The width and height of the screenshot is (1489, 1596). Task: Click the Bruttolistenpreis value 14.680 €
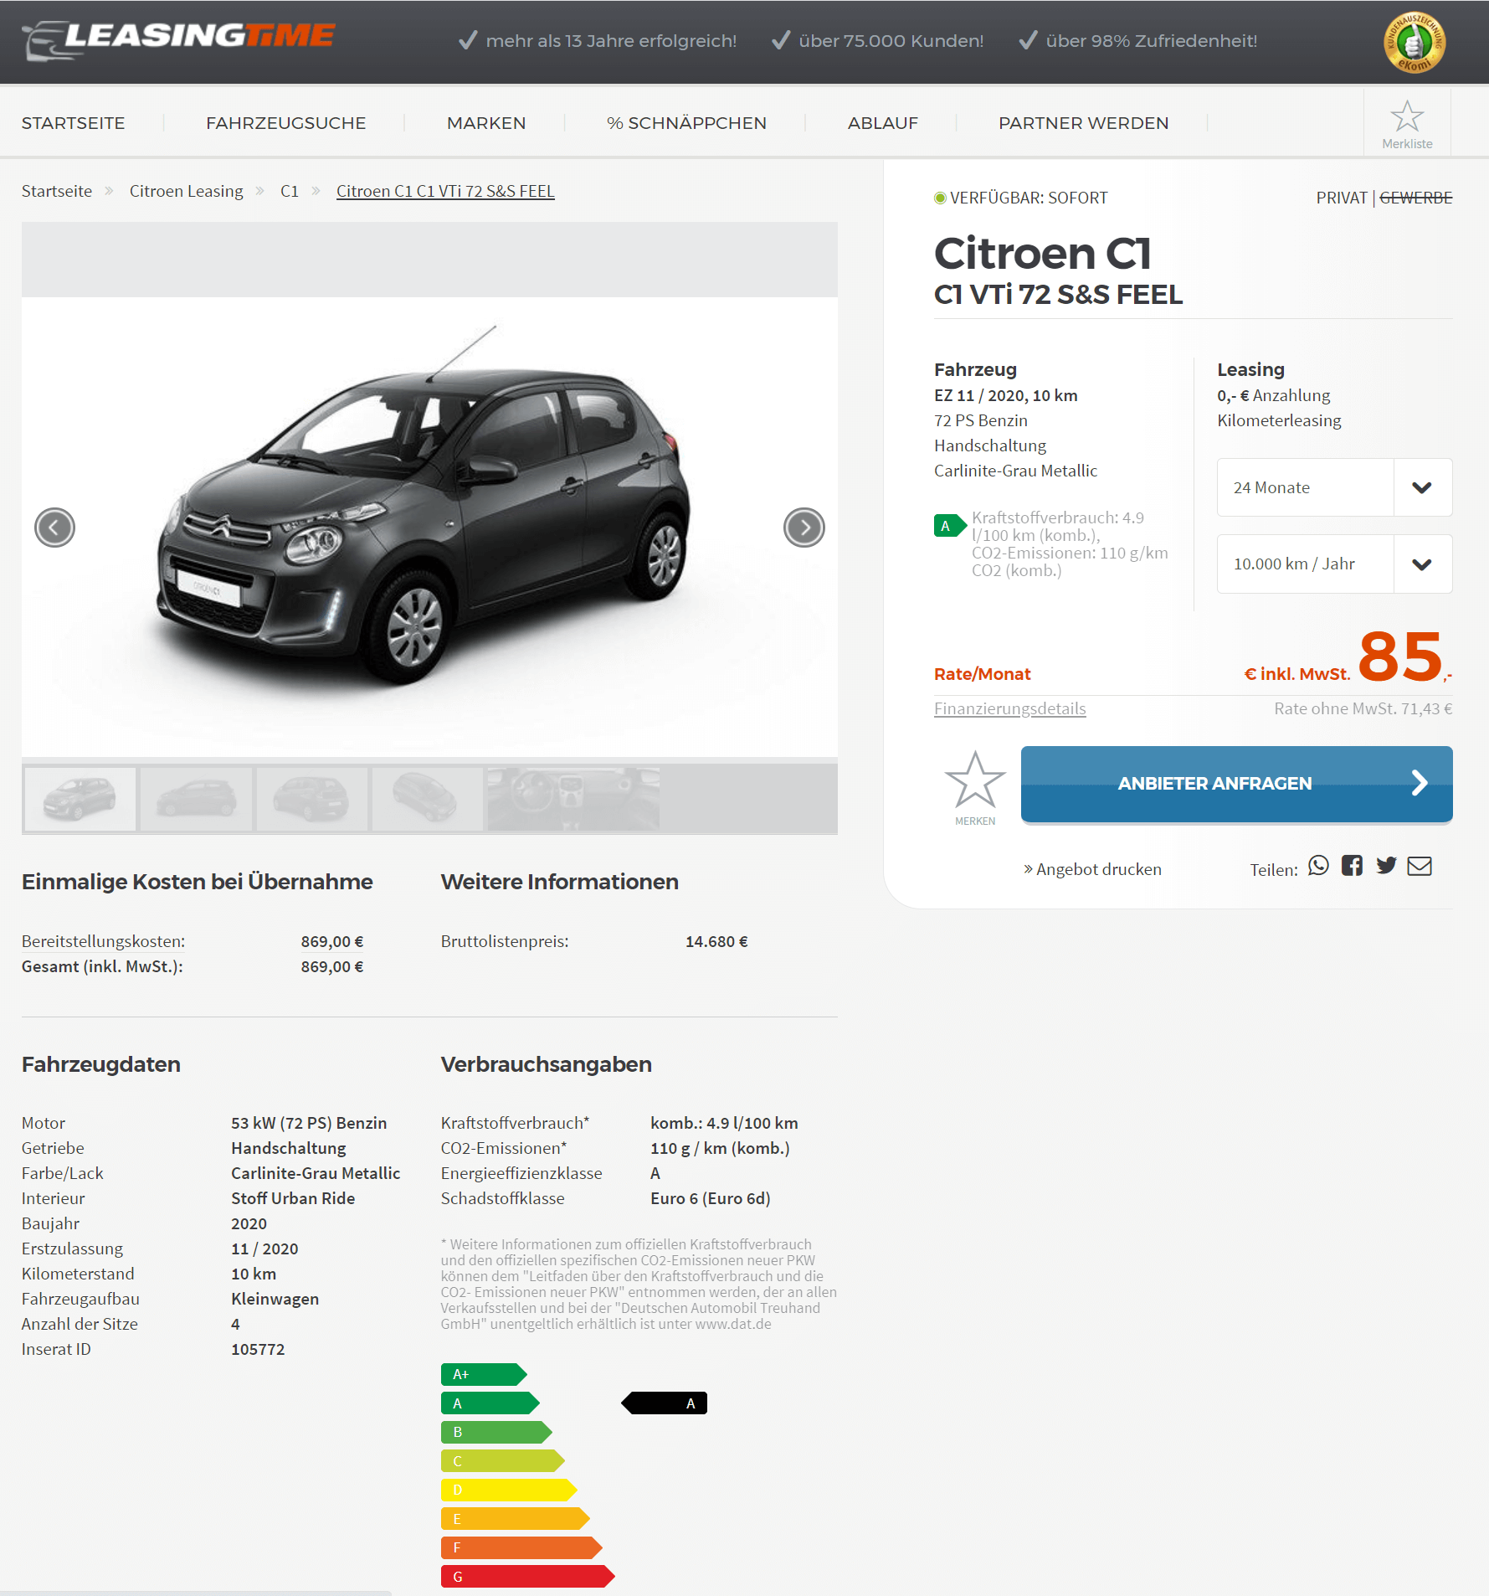tap(716, 941)
